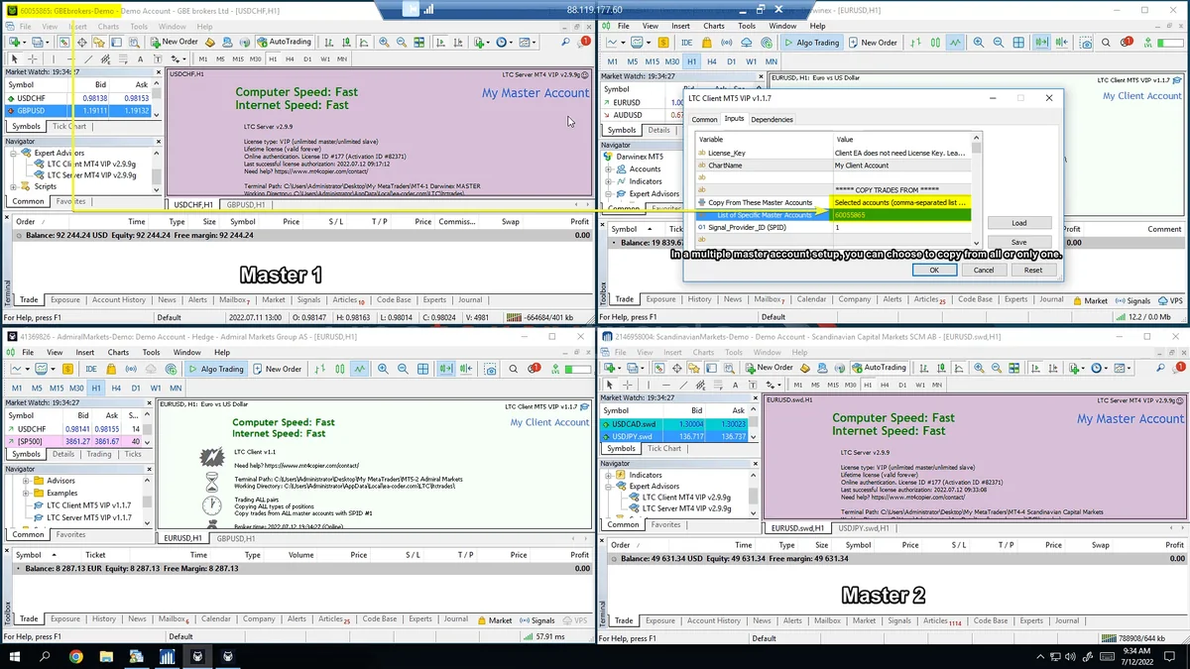Toggle AutoTrading in the GBE brokers window
Viewport: 1190px width, 669px height.
pos(284,43)
